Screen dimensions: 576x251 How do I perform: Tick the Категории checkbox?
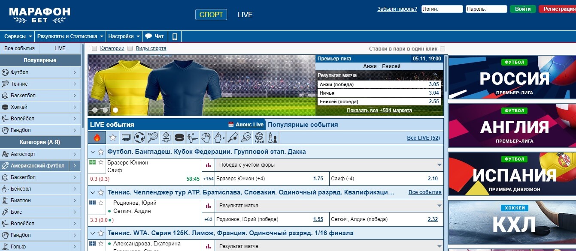[94, 48]
